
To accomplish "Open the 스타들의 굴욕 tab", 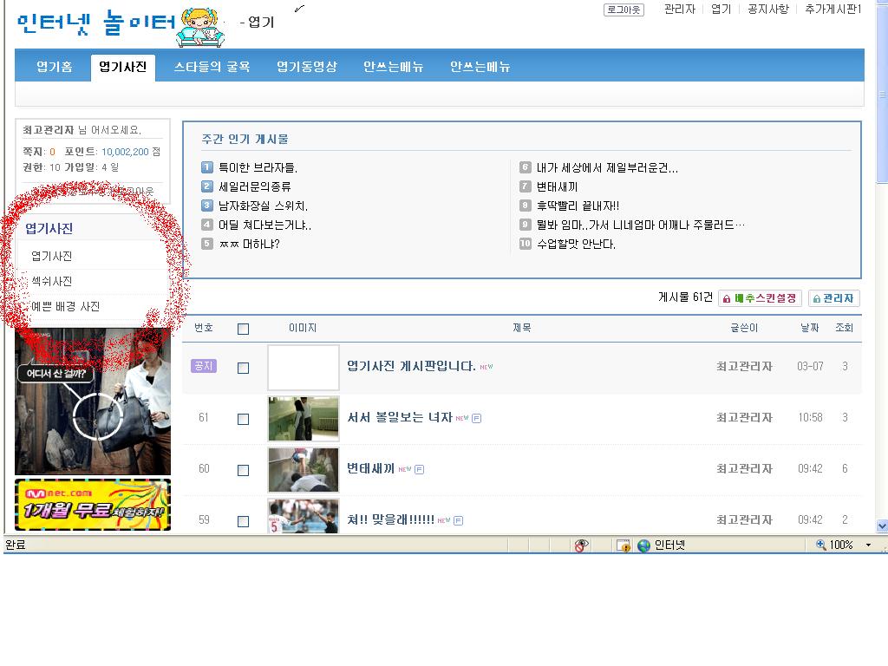I will pos(212,67).
